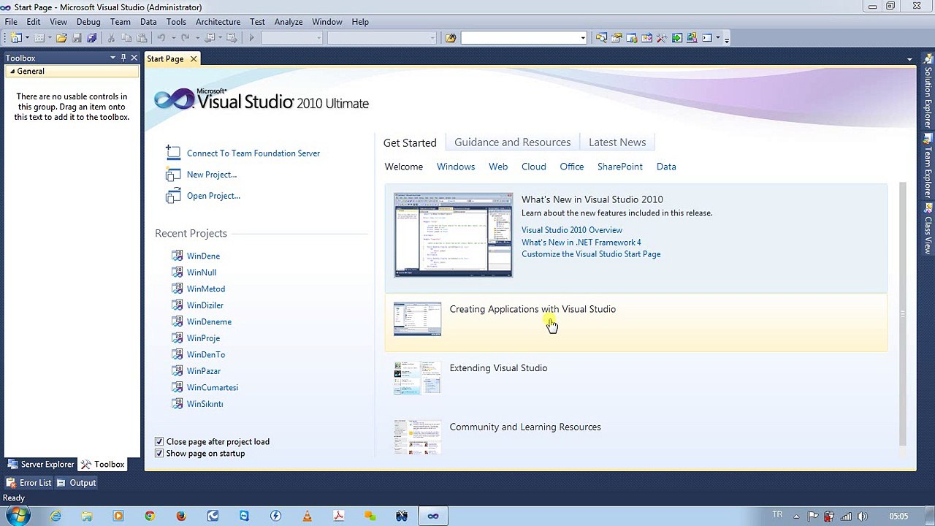Click the Save All toolbar icon
Screen dimensions: 935x526
(x=92, y=38)
